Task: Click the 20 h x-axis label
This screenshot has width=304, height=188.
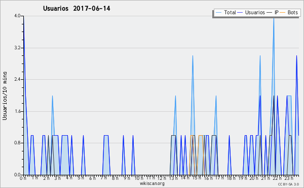Action: pos(254,178)
